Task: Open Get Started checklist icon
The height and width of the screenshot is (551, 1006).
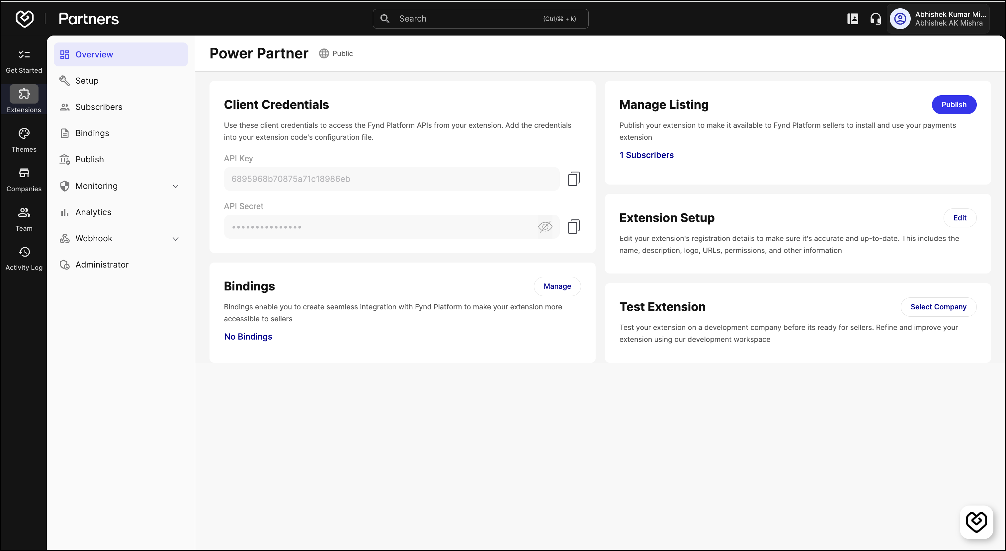Action: coord(24,54)
